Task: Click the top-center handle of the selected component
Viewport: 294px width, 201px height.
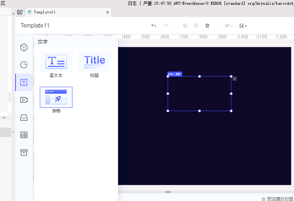Action: (199, 76)
